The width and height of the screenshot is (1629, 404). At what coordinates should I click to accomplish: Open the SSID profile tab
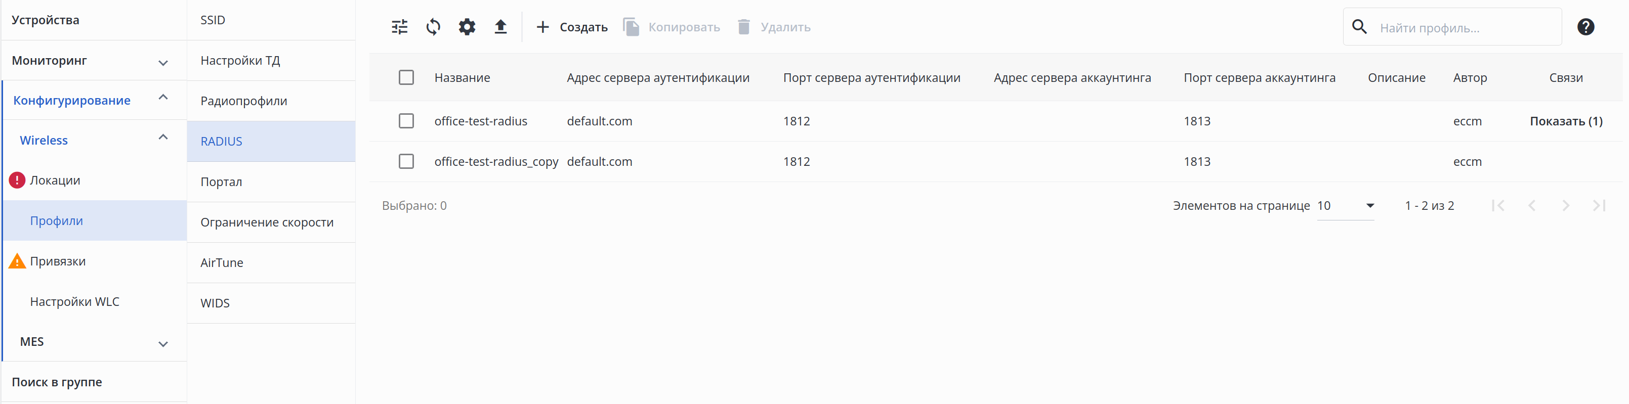(213, 20)
